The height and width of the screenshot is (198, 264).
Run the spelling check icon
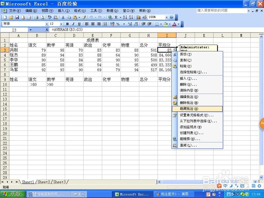tap(50, 17)
